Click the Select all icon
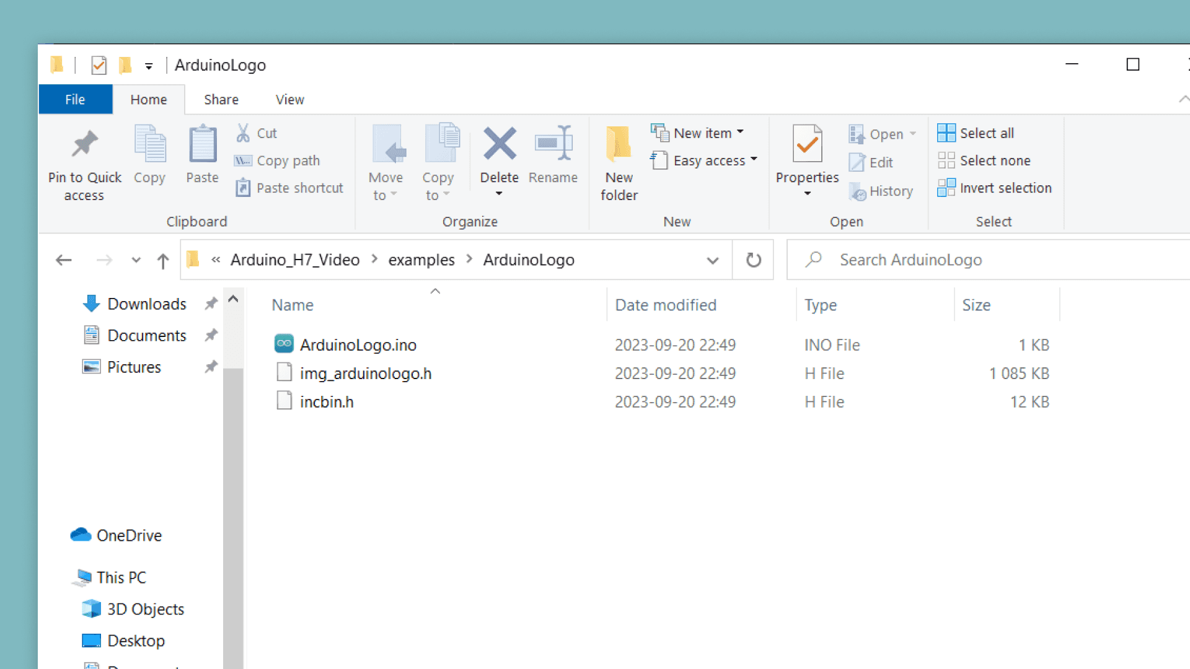This screenshot has height=669, width=1190. coord(946,133)
